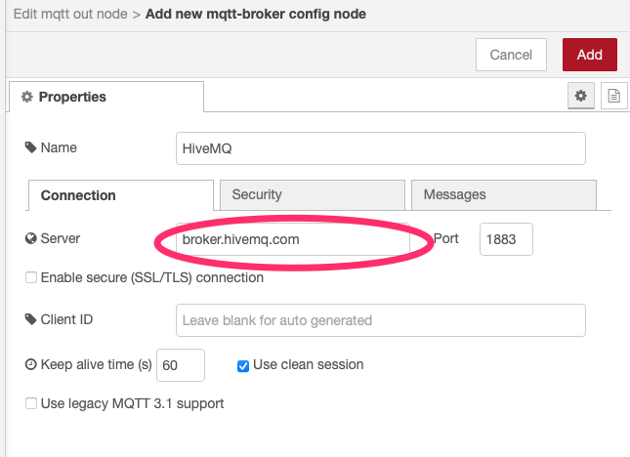
Task: Click the Keep alive clock icon
Action: click(30, 364)
